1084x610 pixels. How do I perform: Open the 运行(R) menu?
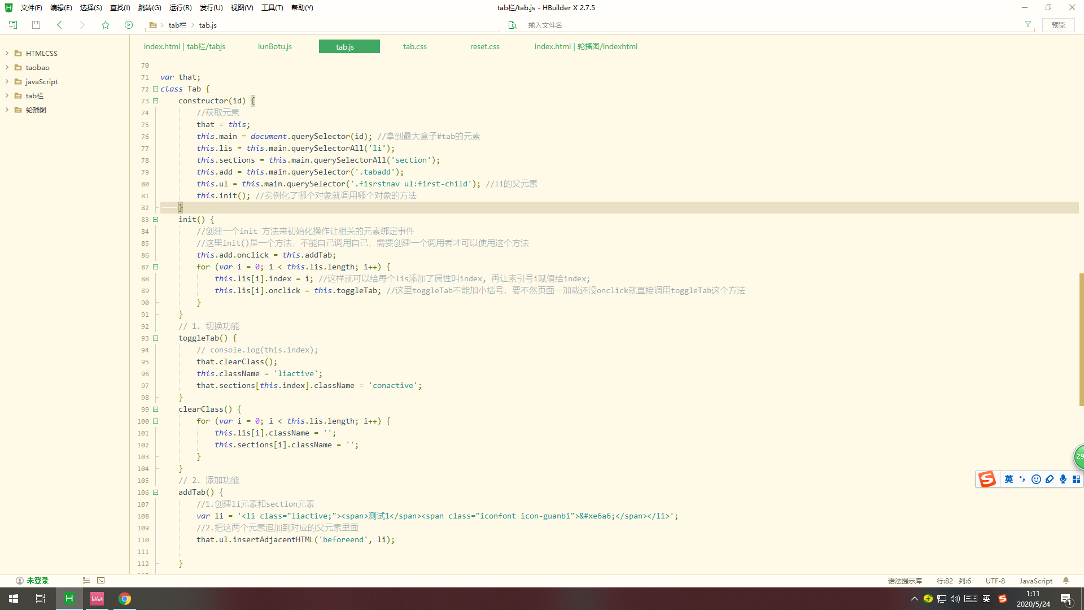coord(181,8)
